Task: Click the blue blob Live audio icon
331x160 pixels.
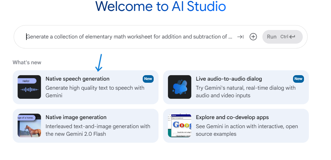Action: pyautogui.click(x=179, y=87)
